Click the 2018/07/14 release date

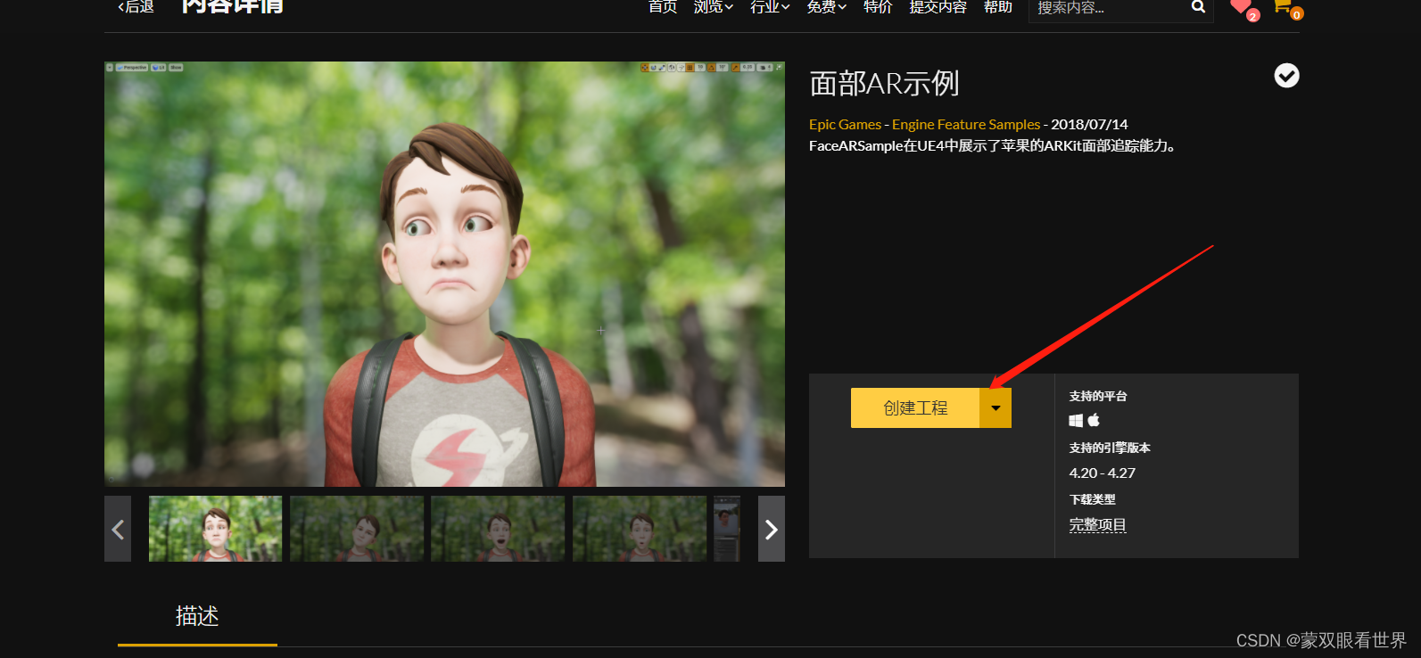point(1089,125)
